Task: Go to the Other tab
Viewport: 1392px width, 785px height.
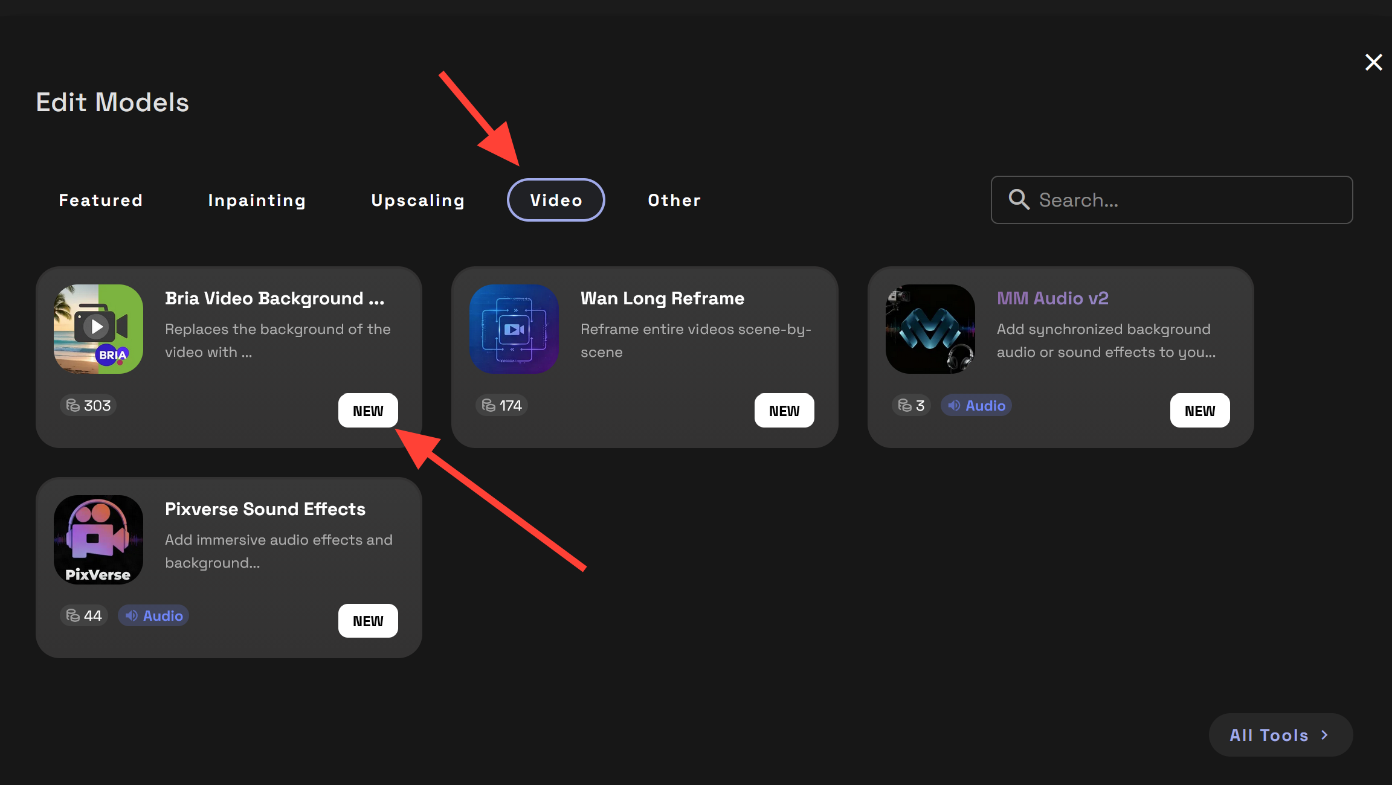Action: click(x=674, y=200)
